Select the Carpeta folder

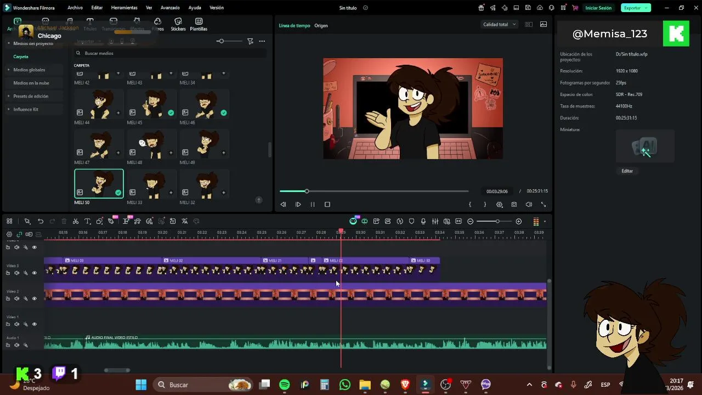(x=21, y=57)
